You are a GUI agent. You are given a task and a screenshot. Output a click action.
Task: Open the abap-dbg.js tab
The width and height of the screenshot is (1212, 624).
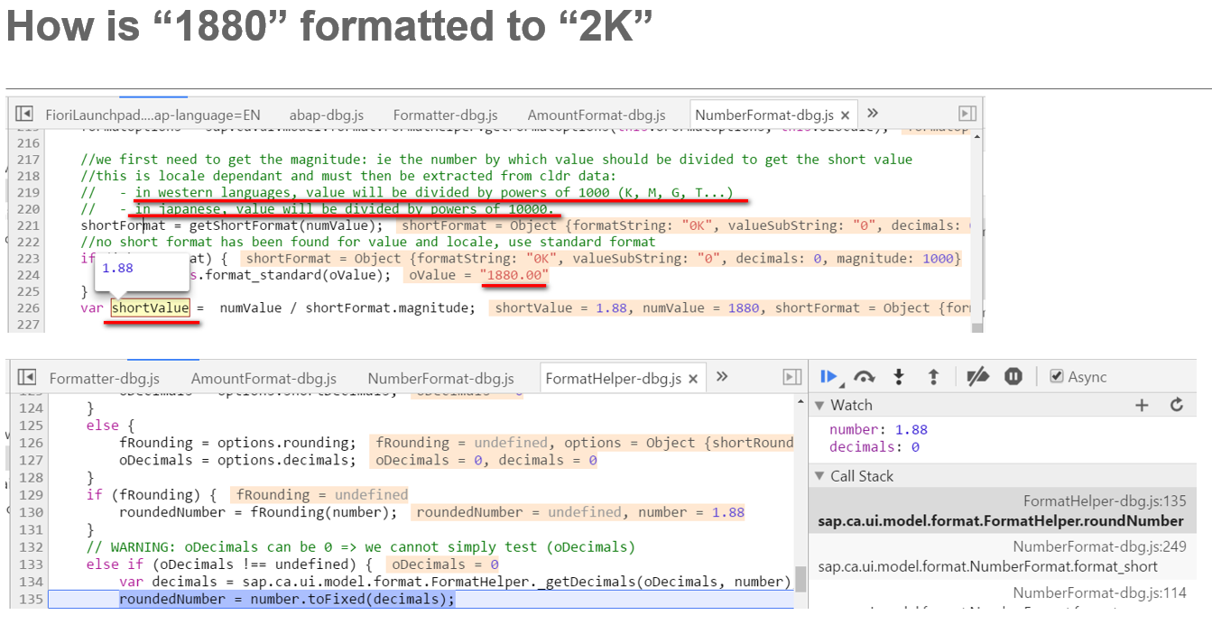coord(327,115)
